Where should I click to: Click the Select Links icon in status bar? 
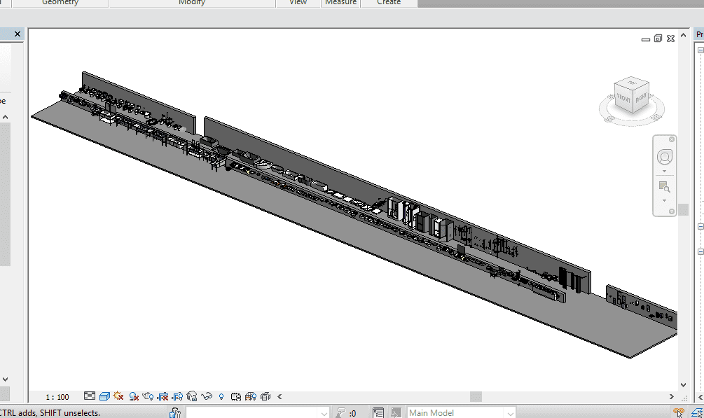tap(678, 413)
